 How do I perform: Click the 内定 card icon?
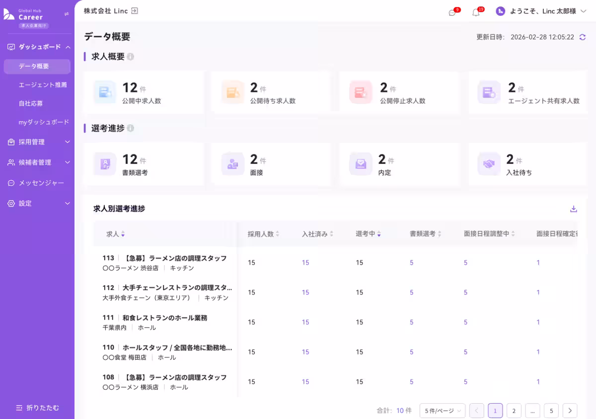click(361, 164)
